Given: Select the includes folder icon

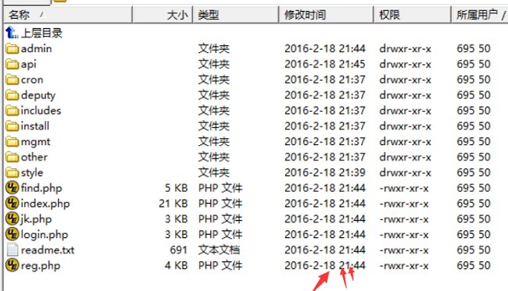Looking at the screenshot, I should pyautogui.click(x=12, y=111).
